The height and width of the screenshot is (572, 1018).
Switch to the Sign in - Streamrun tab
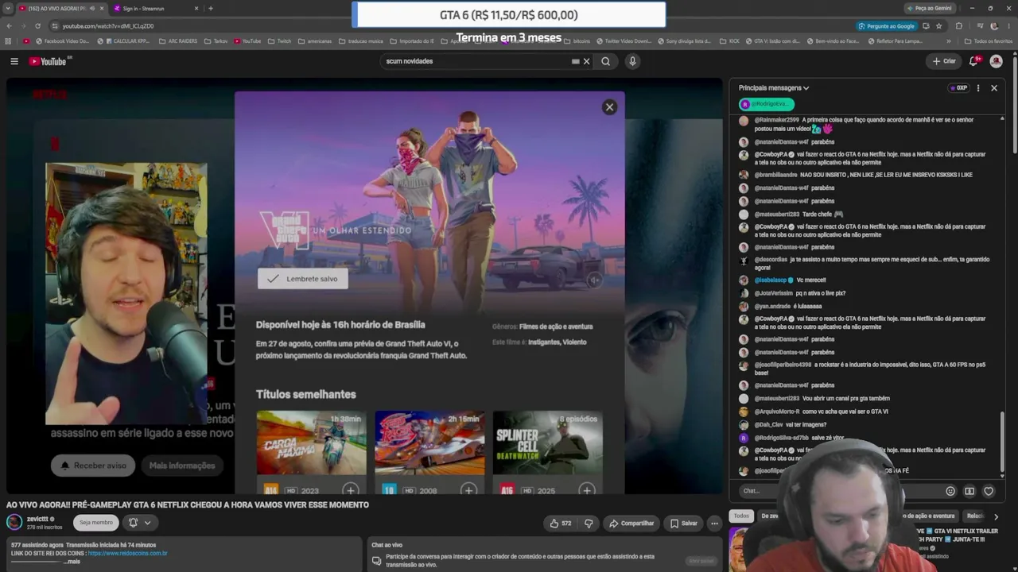click(157, 8)
